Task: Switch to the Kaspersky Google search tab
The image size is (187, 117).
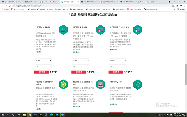Action: (148, 2)
